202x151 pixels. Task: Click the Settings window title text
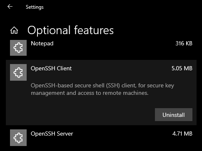pyautogui.click(x=35, y=7)
